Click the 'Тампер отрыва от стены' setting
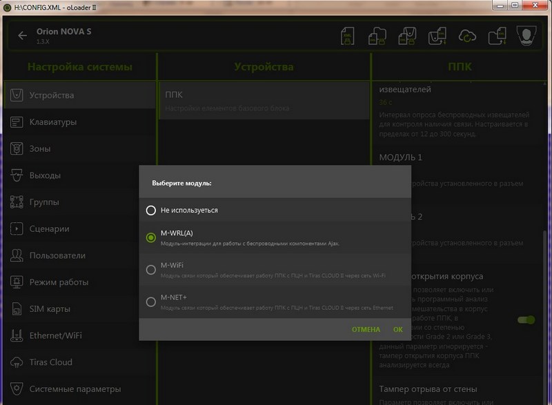The width and height of the screenshot is (552, 405). click(428, 389)
